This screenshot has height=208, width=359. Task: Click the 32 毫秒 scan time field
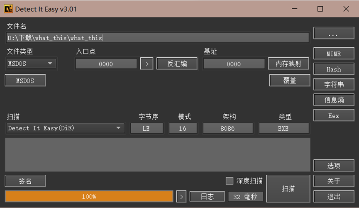245,196
